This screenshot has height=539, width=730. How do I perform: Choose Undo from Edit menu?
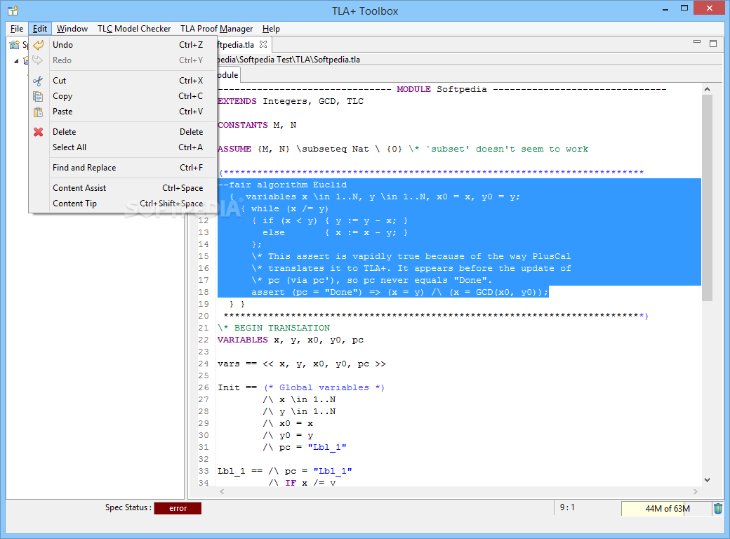coord(123,45)
